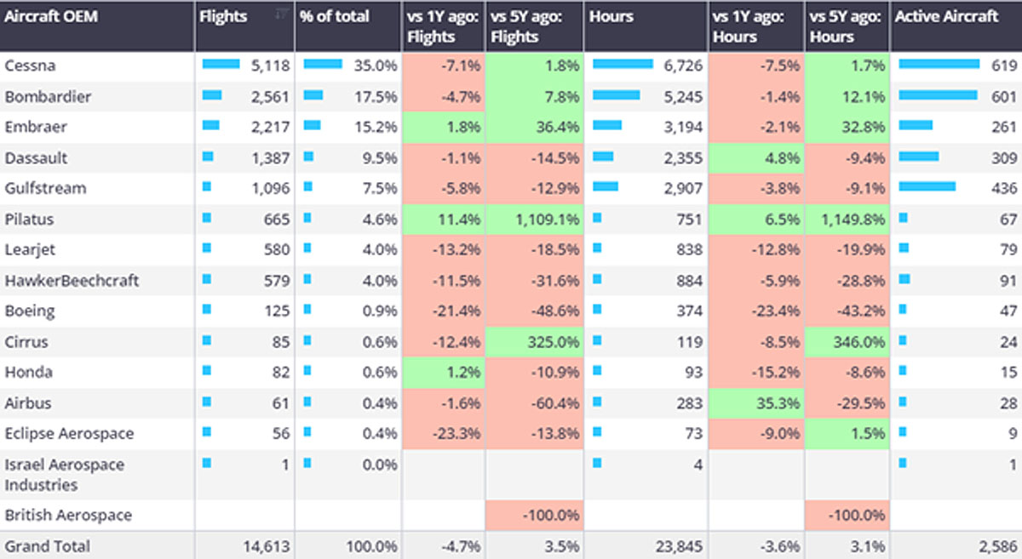Screen dimensions: 1022x559
Task: Select Bombardier active aircraft value 601
Action: coord(1004,96)
